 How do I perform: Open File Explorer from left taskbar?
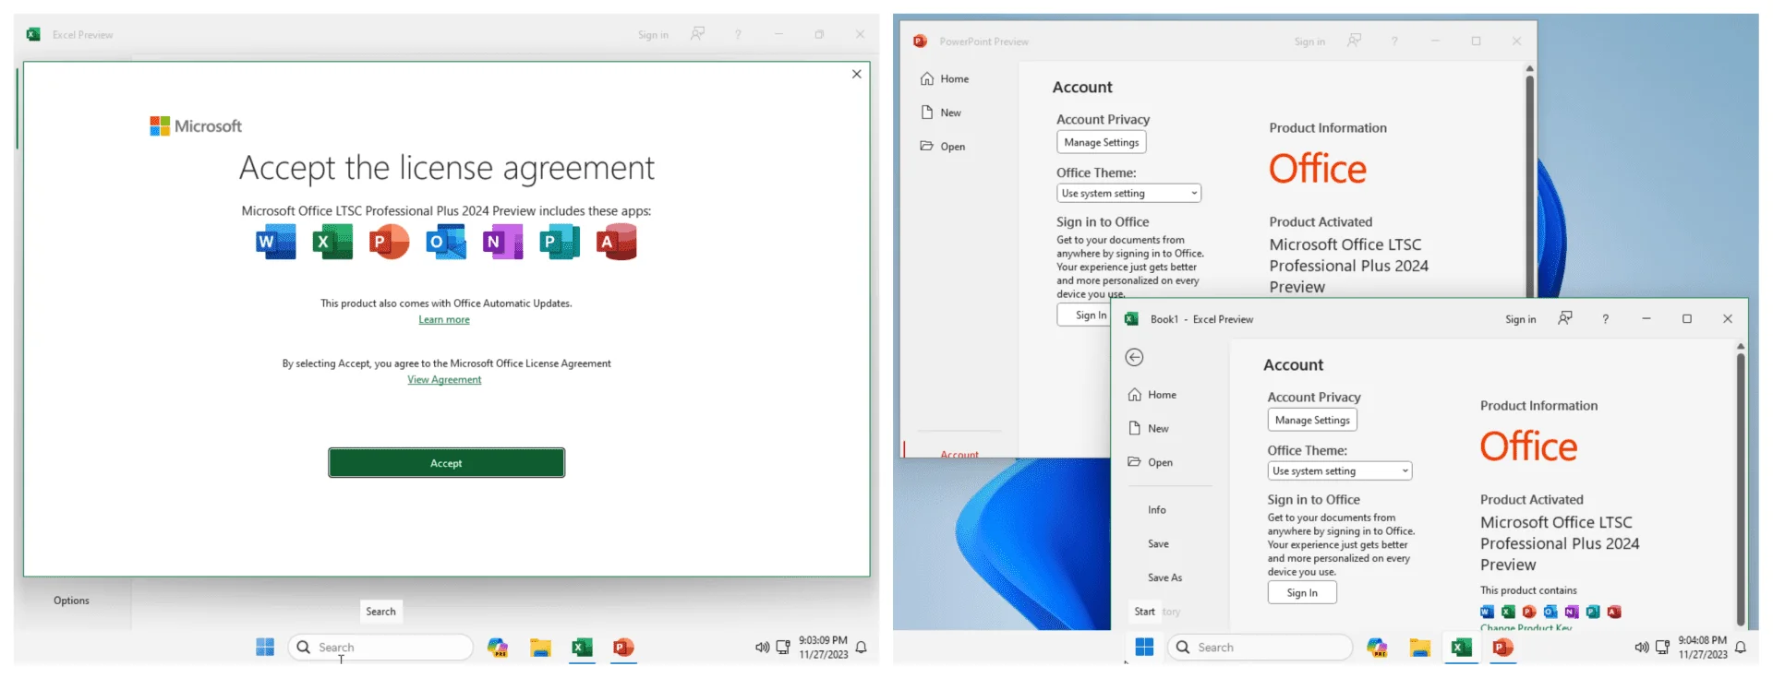(540, 648)
